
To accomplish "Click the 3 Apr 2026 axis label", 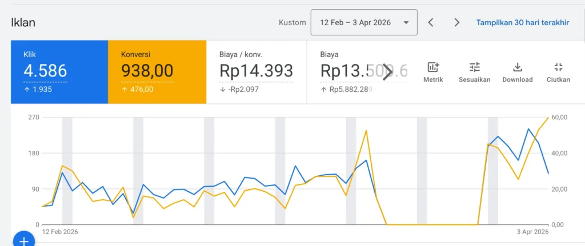I will click(531, 232).
